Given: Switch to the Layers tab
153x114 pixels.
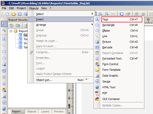Looking at the screenshot, I should pos(45,111).
